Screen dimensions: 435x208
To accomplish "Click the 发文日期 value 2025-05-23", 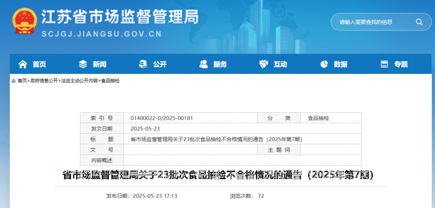I will pyautogui.click(x=145, y=129).
